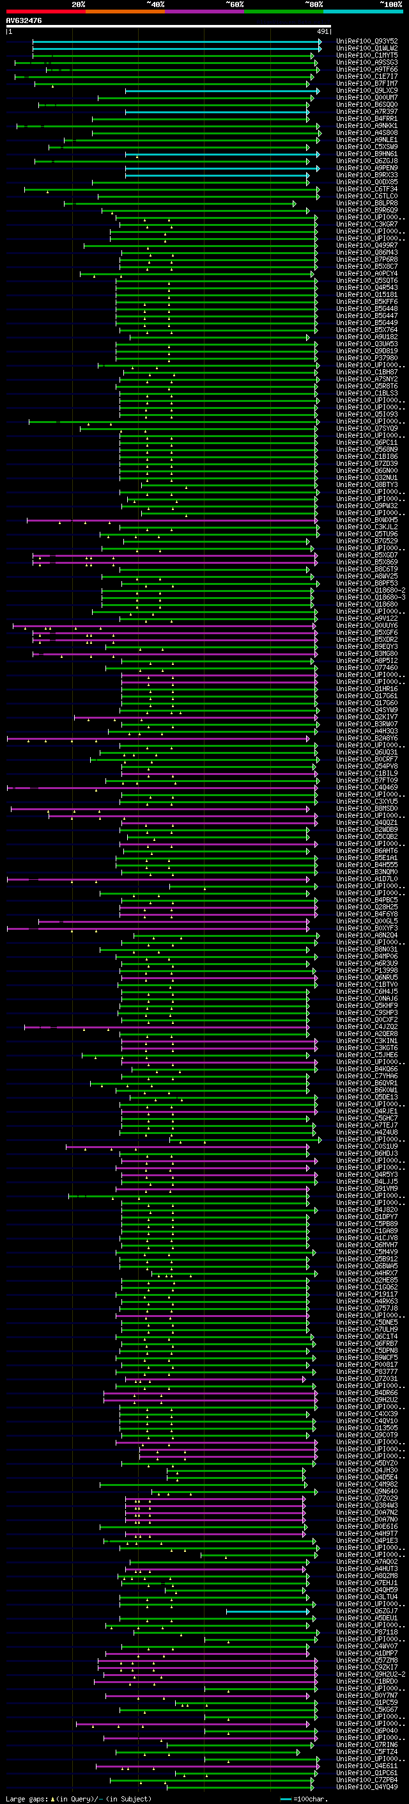Image resolution: width=409 pixels, height=1804 pixels.
Task: Select hit label UniRef100_C0S1U9
Action: tap(367, 1146)
